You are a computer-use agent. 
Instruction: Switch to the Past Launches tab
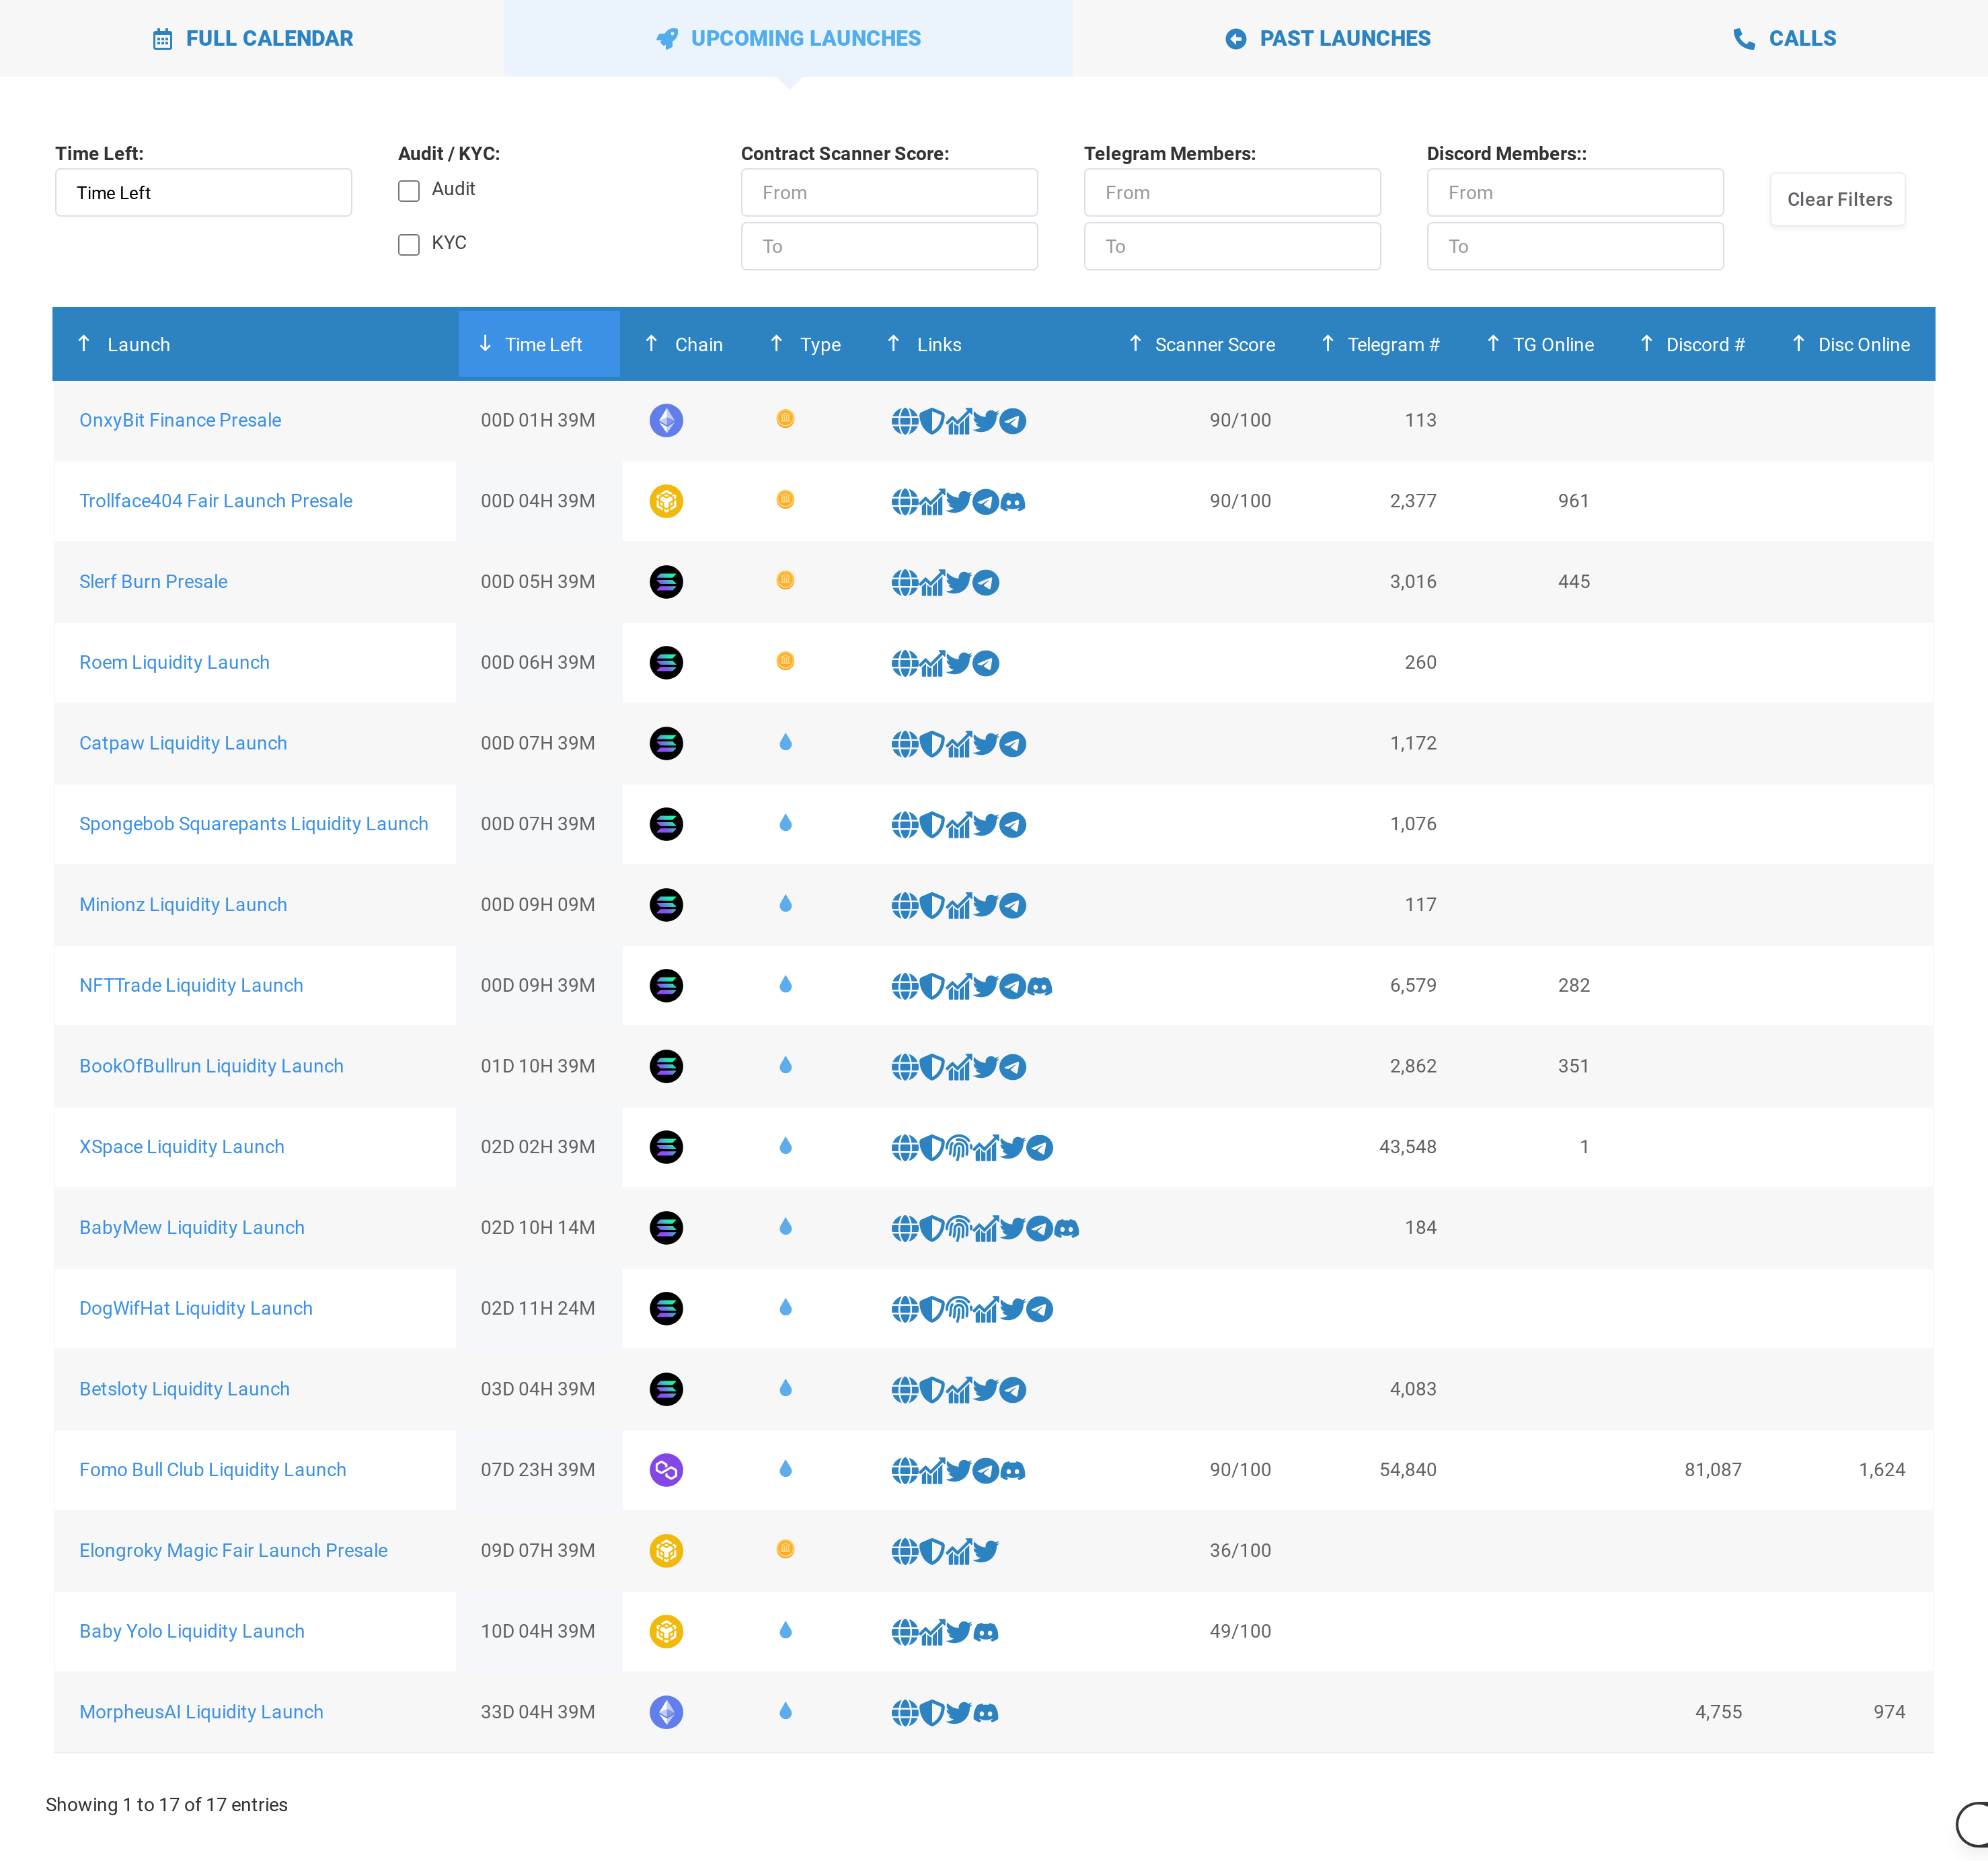click(x=1328, y=39)
